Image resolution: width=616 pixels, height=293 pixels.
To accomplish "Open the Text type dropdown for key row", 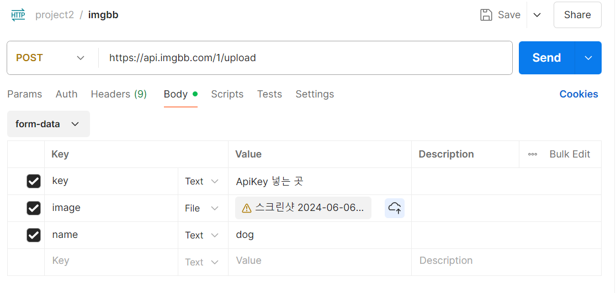I will [202, 181].
